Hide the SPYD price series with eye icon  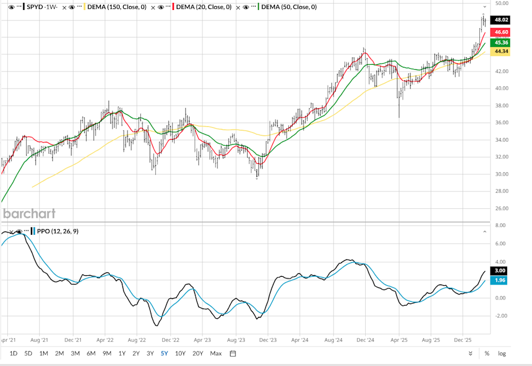(x=12, y=7)
